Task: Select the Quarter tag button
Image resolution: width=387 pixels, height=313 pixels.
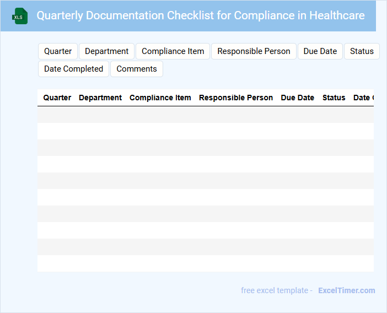Action: [x=58, y=51]
